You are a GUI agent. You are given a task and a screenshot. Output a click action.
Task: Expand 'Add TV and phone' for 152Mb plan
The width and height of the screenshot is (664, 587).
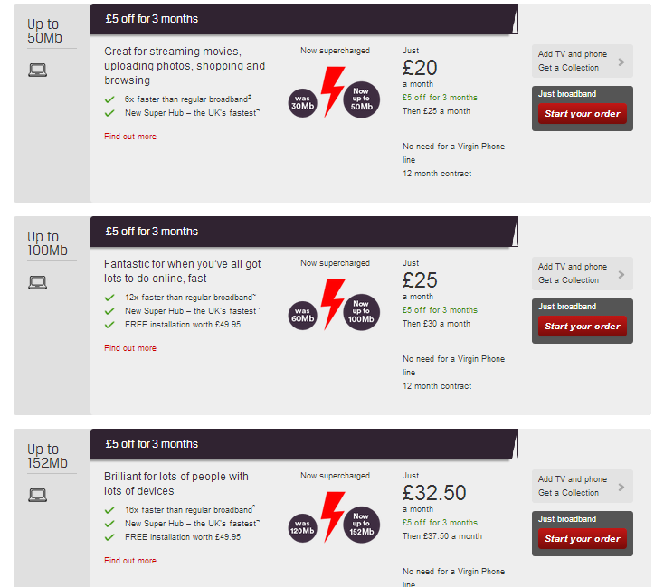[582, 487]
